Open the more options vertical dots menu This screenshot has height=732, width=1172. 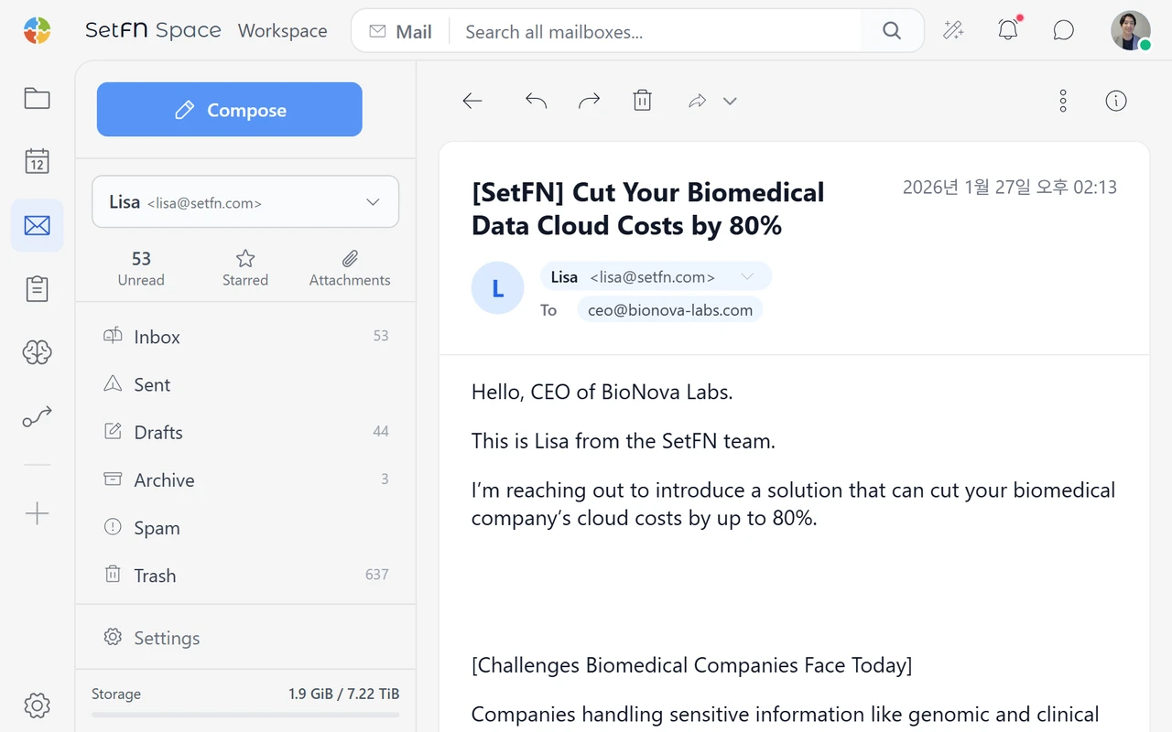click(x=1063, y=101)
